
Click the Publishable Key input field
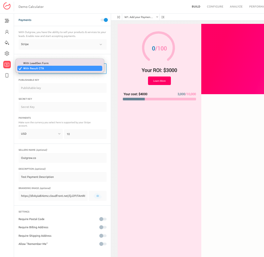pos(62,88)
